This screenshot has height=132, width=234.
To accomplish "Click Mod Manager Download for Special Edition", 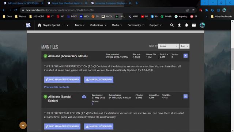I will [62, 126].
